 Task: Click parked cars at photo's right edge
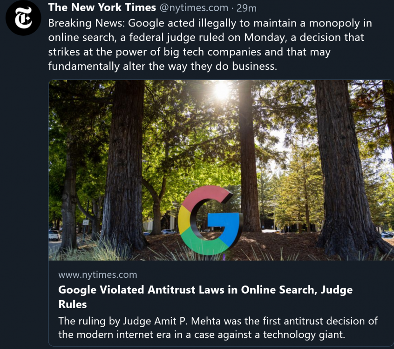click(387, 234)
